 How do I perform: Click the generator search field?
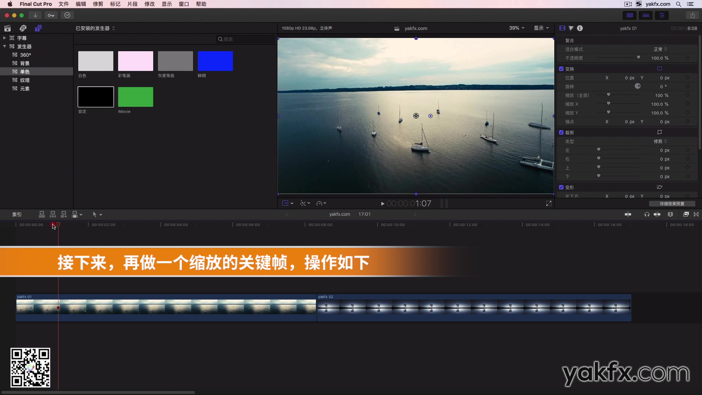coord(245,39)
